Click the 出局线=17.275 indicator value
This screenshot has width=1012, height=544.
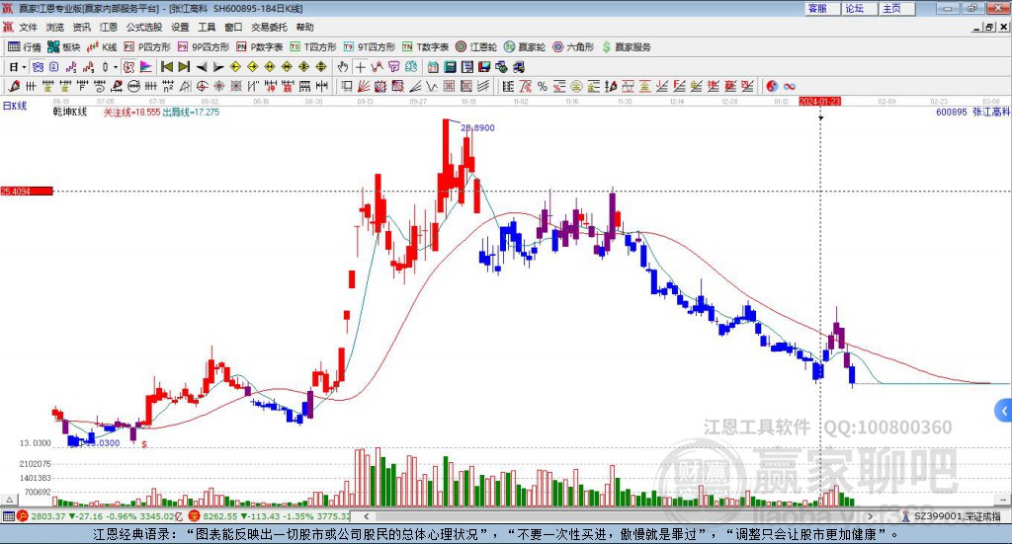(191, 112)
